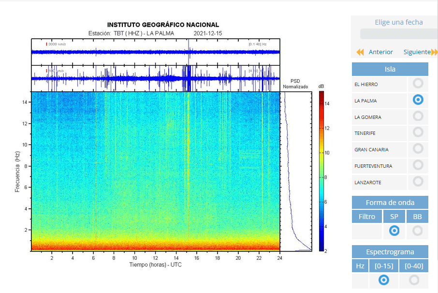The width and height of the screenshot is (438, 293).
Task: Go to the Siguiente date link
Action: tap(417, 52)
